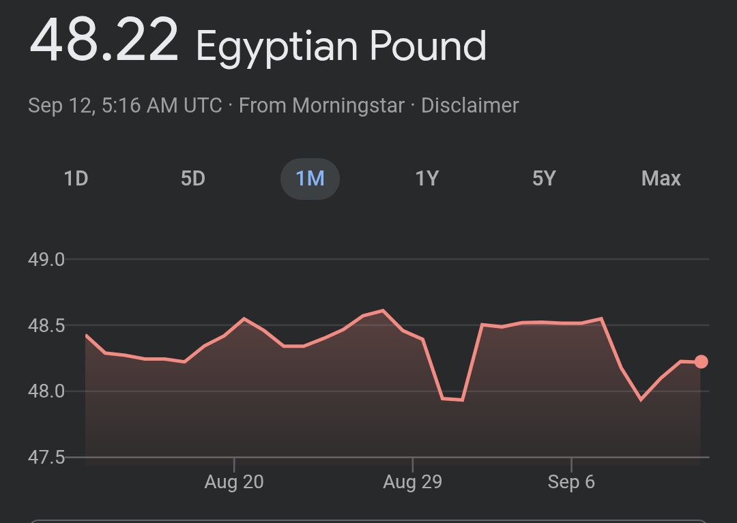Click the 48.5 y-axis label

click(x=46, y=326)
